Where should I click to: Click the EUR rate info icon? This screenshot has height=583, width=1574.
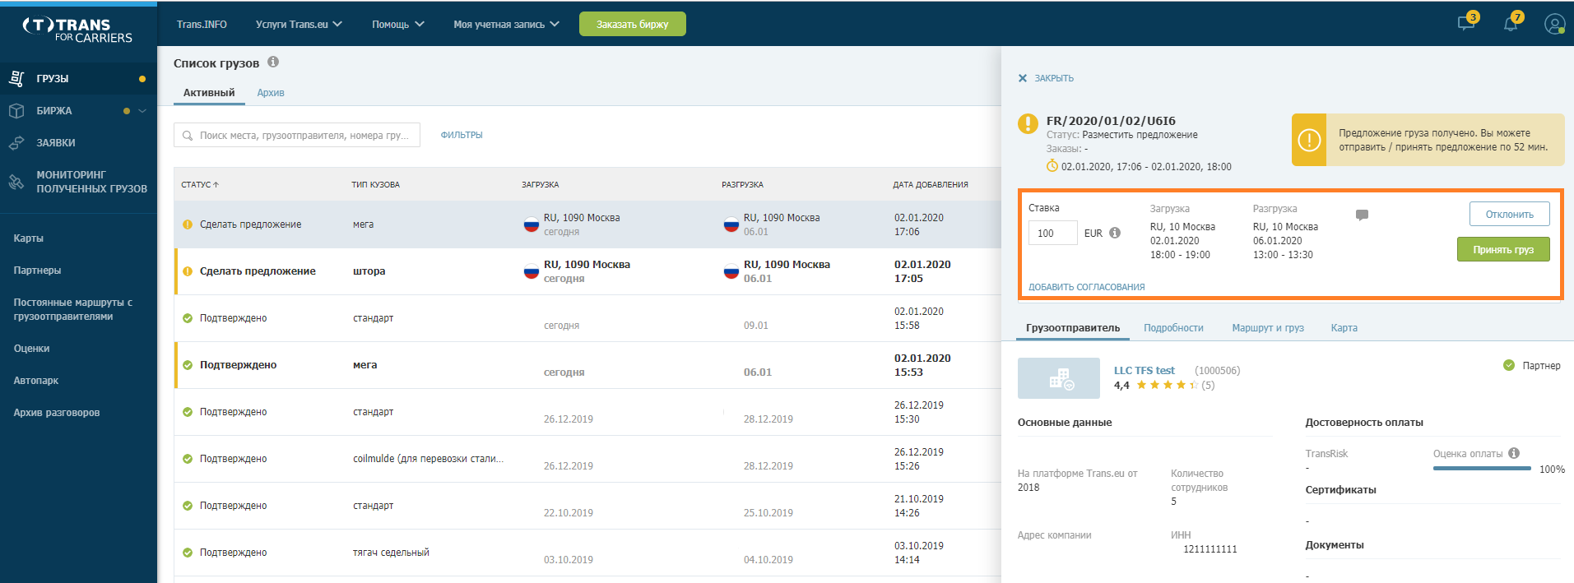[1115, 233]
